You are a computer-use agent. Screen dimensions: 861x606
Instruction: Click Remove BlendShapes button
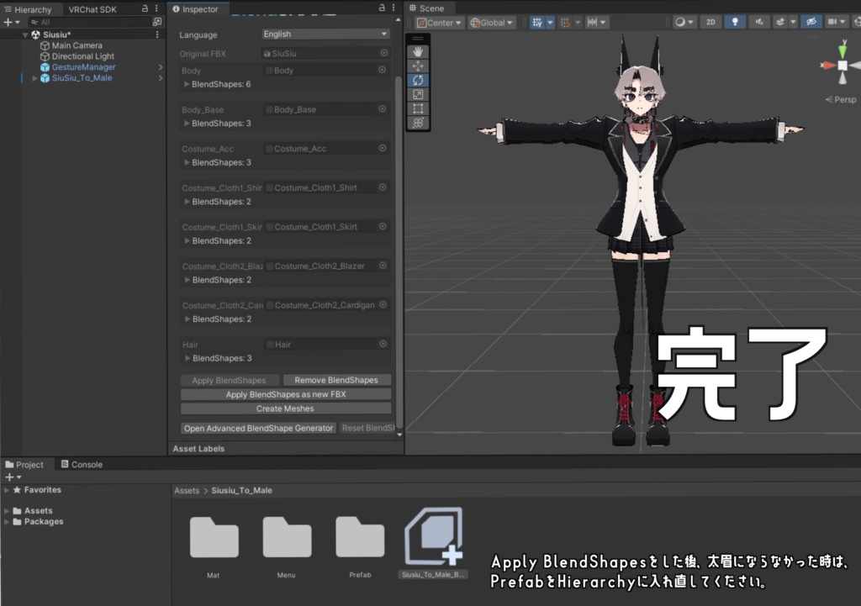click(x=336, y=380)
